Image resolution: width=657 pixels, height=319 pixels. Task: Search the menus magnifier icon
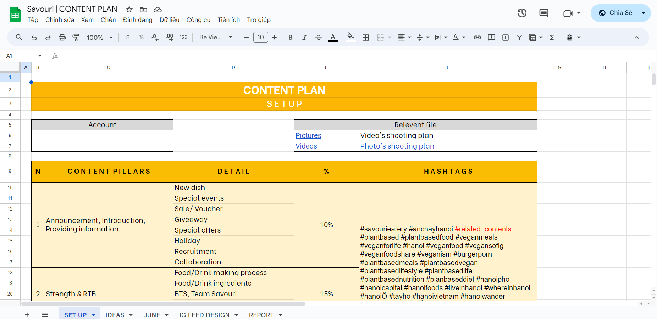19,37
